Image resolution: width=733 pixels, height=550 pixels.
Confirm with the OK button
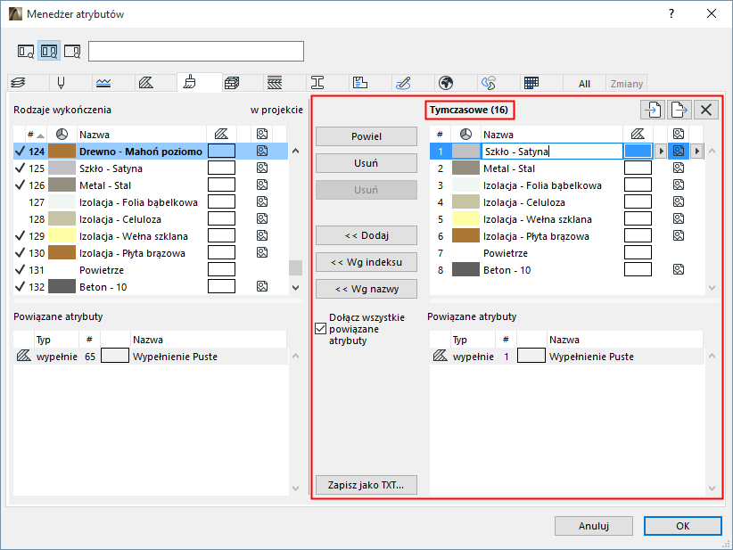point(682,526)
